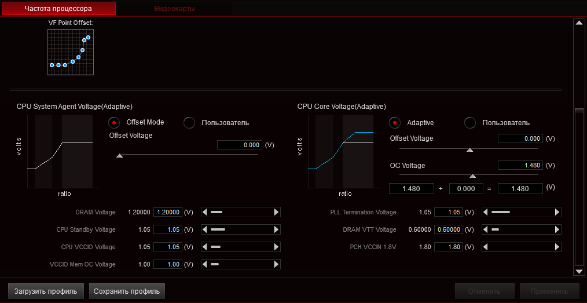Increase PLL Termination Voltage with right arrow
This screenshot has height=303, width=587.
point(557,213)
